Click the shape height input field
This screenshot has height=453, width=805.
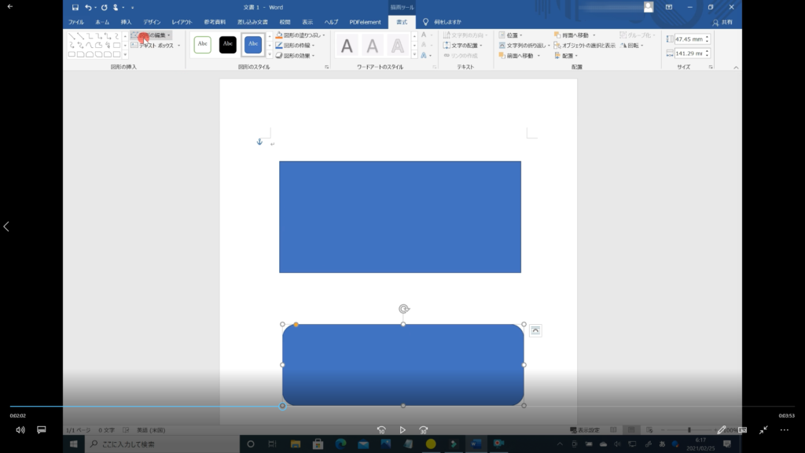690,39
